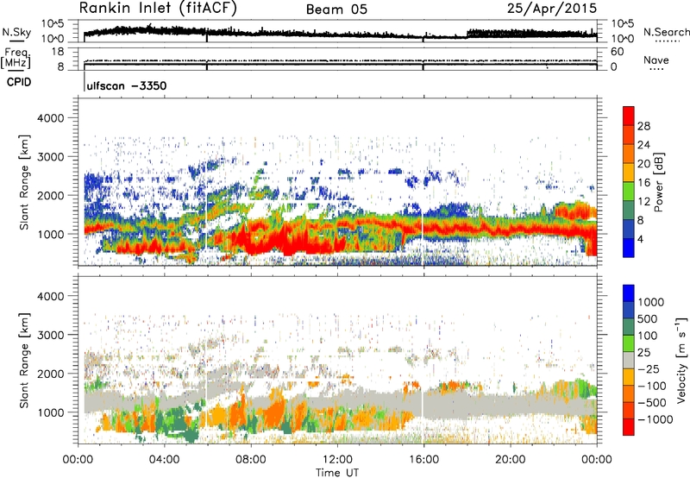
Task: Click the 'ulfscan -3350' program label
Action: coord(127,85)
